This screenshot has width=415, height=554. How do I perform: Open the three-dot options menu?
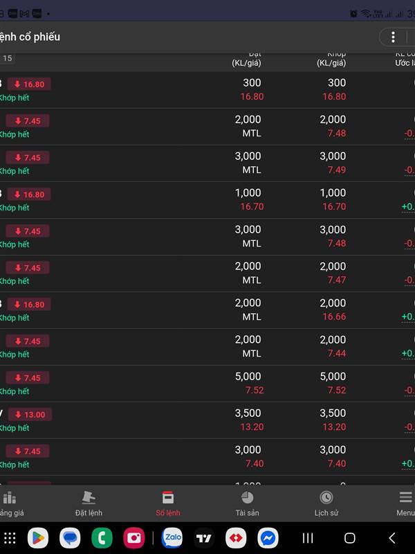393,37
